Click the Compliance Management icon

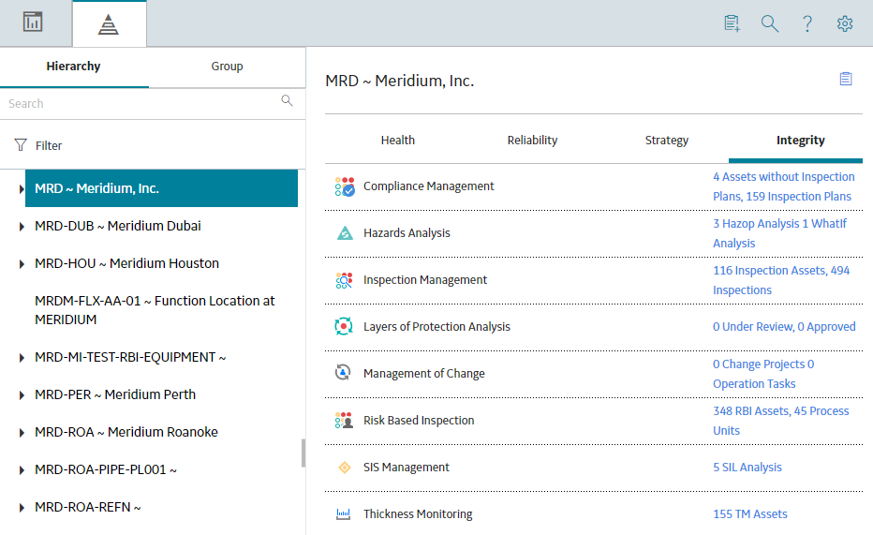coord(345,186)
